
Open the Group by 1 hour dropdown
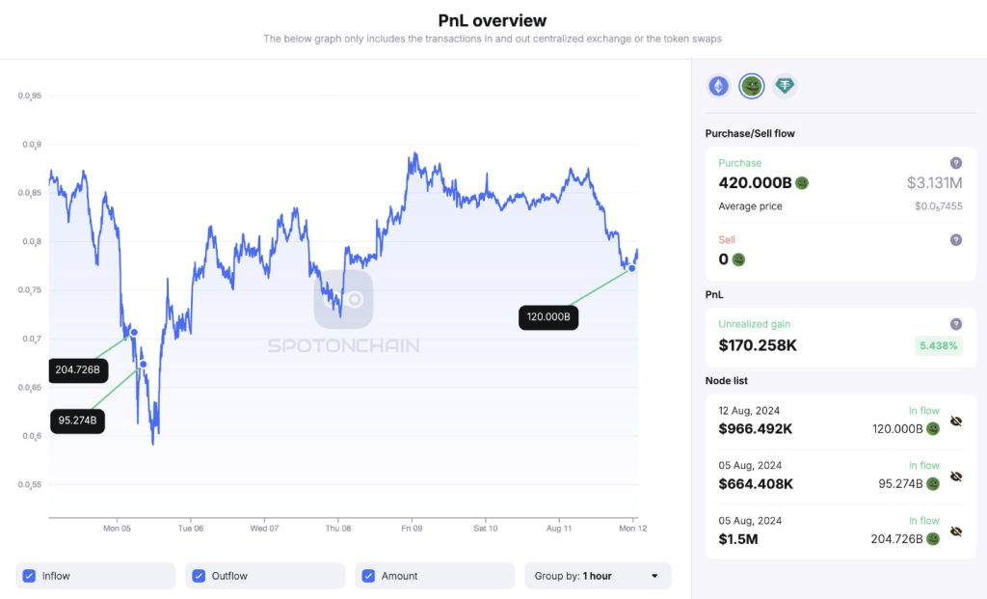coord(598,576)
